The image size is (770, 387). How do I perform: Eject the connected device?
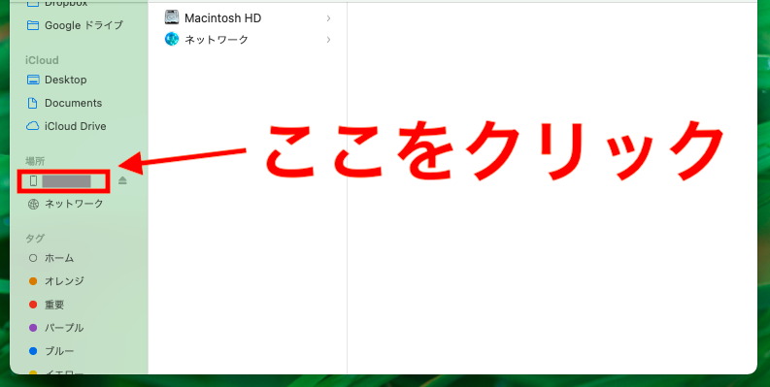[122, 181]
